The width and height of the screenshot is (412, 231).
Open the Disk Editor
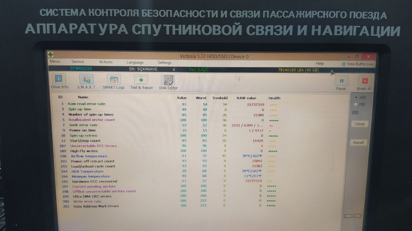(x=168, y=83)
